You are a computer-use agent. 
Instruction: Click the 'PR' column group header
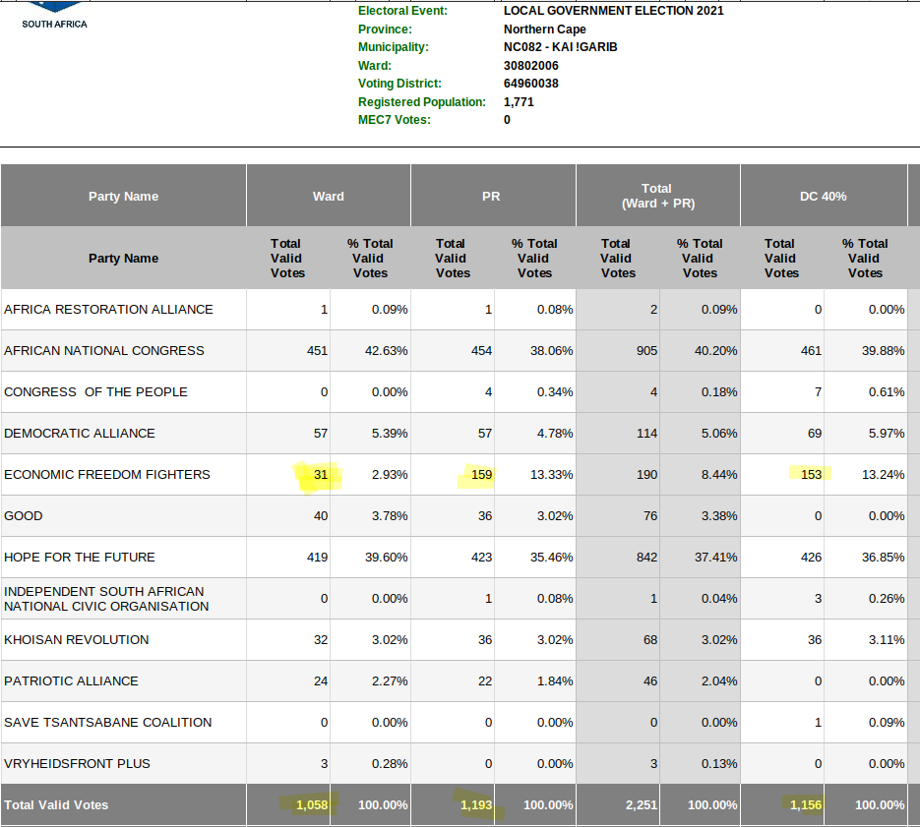point(491,196)
